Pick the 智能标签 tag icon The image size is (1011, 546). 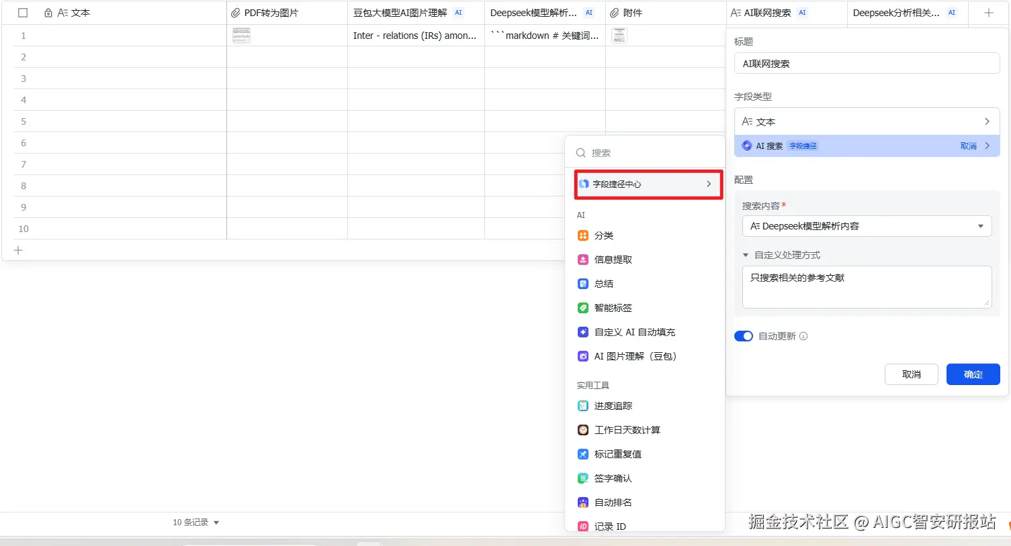point(583,308)
